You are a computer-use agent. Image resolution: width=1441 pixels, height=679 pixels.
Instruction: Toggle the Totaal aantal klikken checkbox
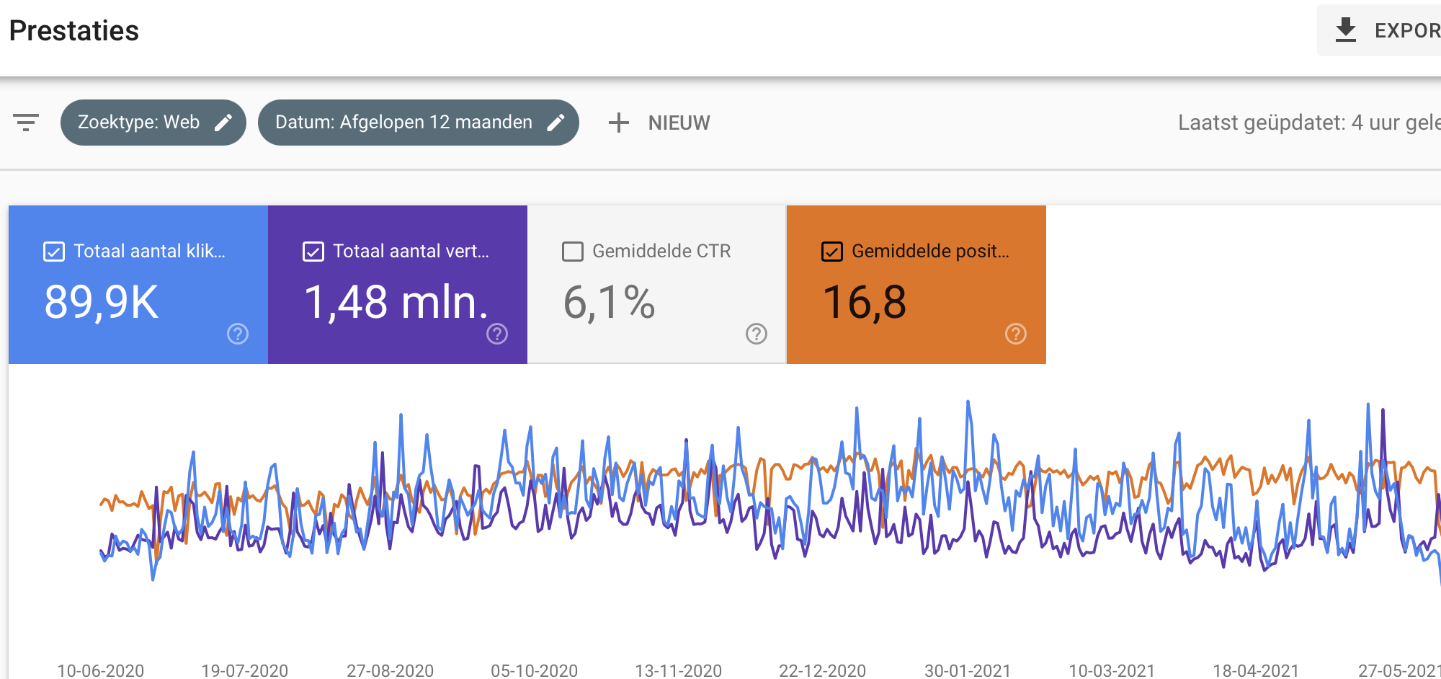pyautogui.click(x=54, y=252)
